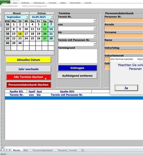Click the Geburtstag orange field

tap(124, 52)
